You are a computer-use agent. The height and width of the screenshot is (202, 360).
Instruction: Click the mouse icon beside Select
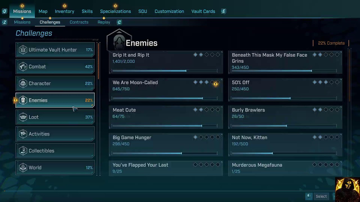tap(309, 196)
